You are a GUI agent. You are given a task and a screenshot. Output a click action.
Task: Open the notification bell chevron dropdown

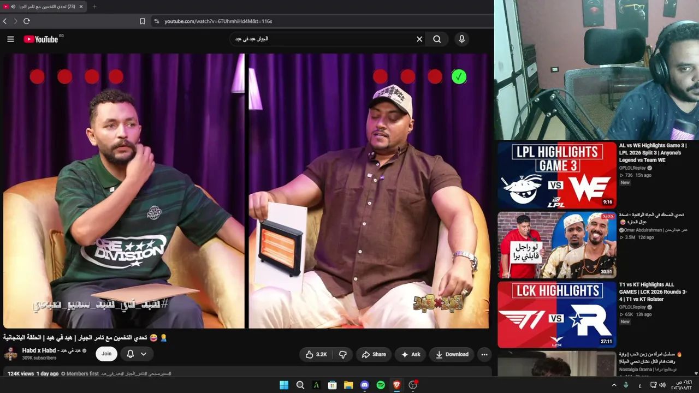(144, 354)
